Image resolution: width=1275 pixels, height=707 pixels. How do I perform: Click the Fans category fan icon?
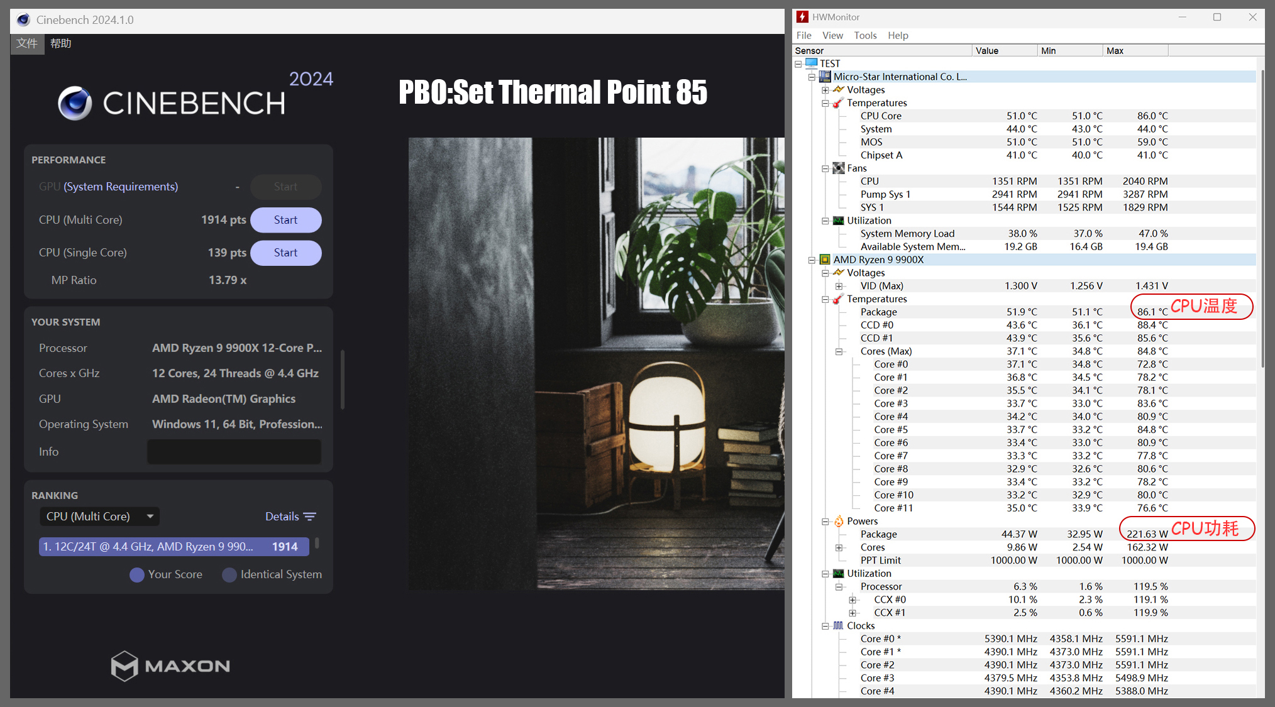click(x=838, y=168)
